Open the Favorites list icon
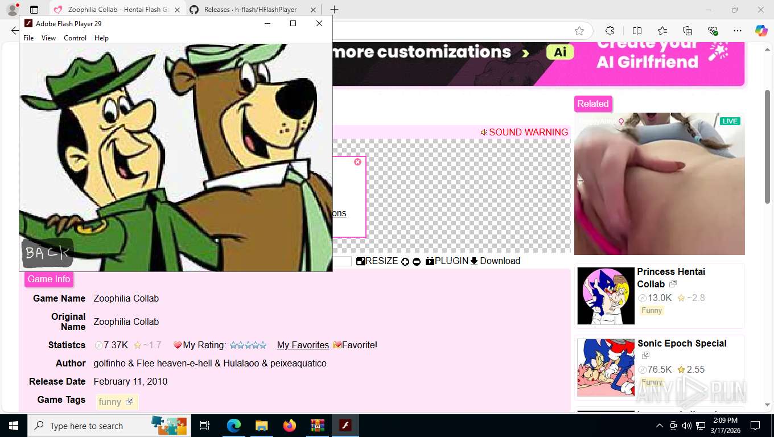This screenshot has height=437, width=774. 662,31
